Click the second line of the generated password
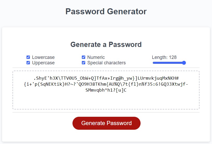 (x=106, y=84)
